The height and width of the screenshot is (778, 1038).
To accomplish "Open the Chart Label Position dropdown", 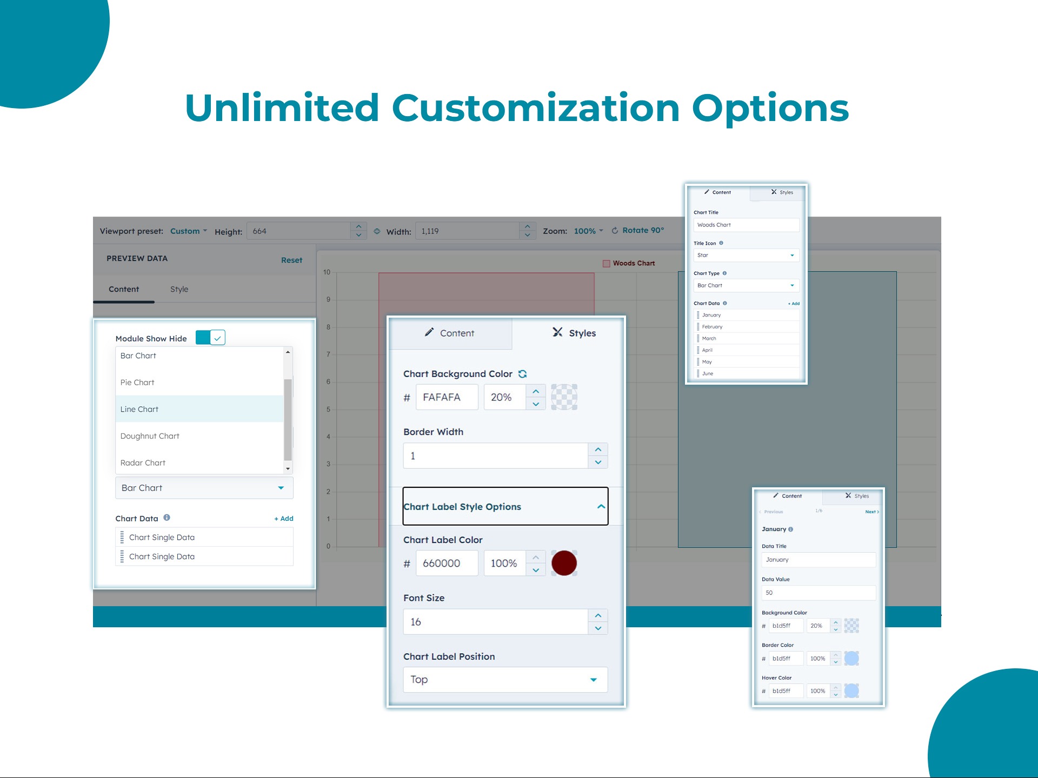I will (505, 680).
